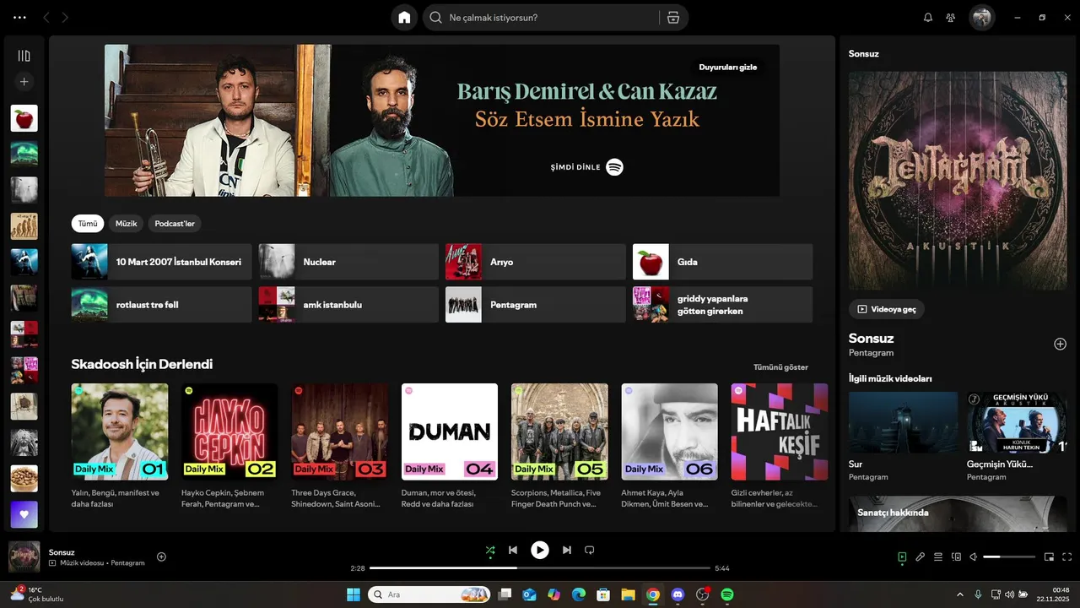Open the profile avatar menu
1080x608 pixels.
(981, 17)
